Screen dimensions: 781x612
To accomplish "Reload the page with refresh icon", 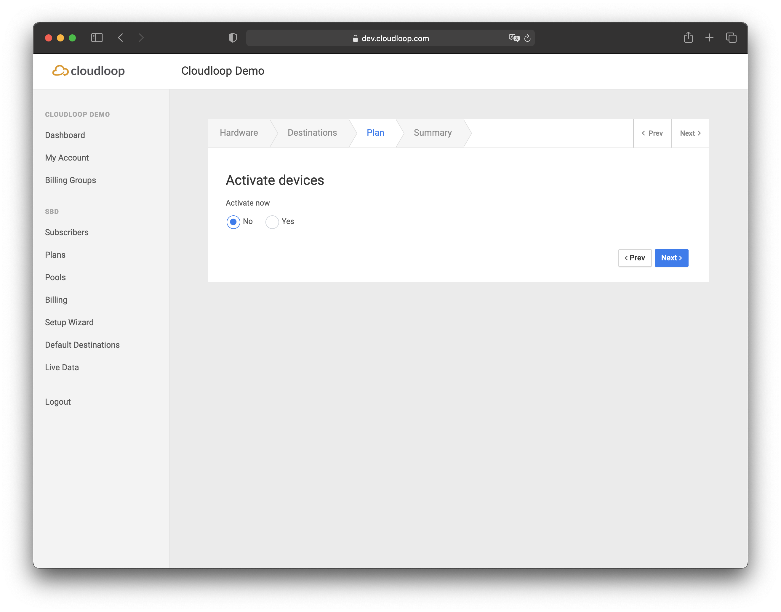I will click(527, 38).
